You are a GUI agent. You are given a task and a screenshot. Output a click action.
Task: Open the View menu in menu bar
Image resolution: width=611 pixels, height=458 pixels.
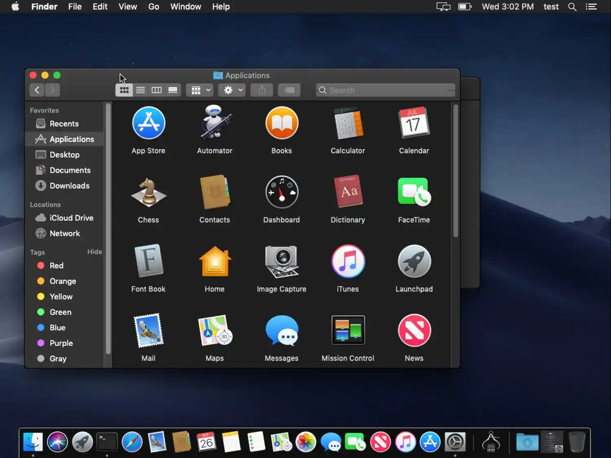click(x=127, y=7)
